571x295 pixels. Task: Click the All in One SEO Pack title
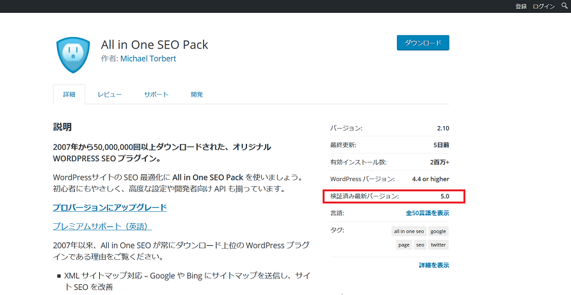(154, 45)
